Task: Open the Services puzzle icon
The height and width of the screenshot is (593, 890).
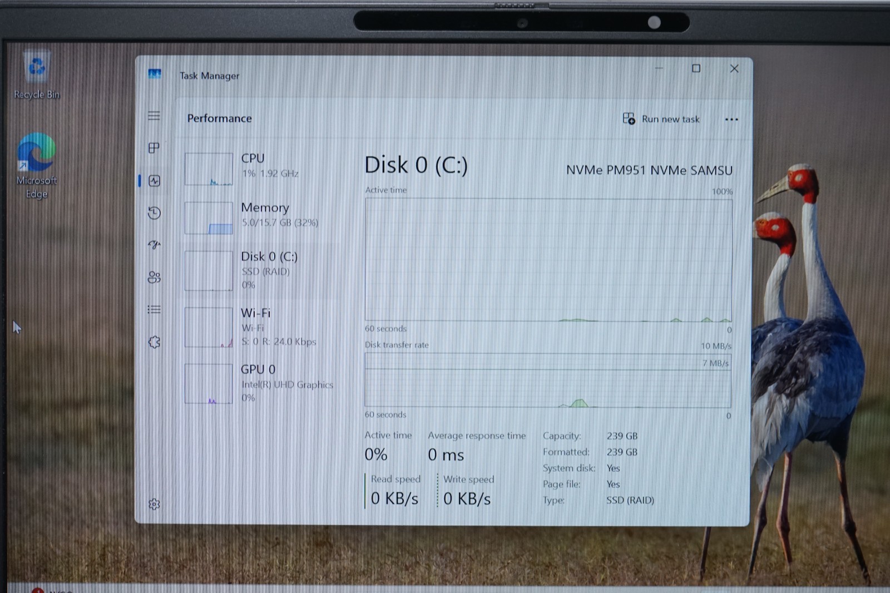Action: coord(154,342)
